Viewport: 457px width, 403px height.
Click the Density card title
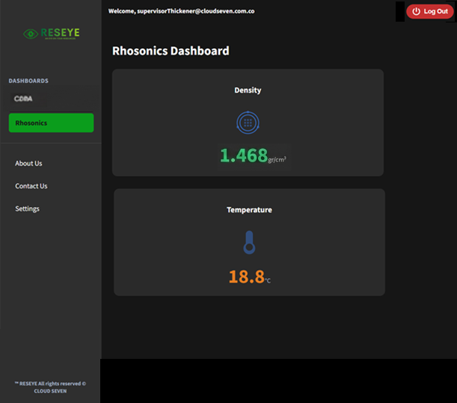(248, 90)
